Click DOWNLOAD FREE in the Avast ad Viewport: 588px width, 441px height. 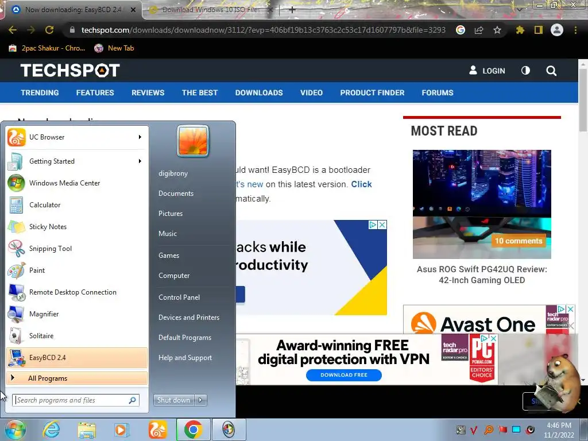(343, 375)
